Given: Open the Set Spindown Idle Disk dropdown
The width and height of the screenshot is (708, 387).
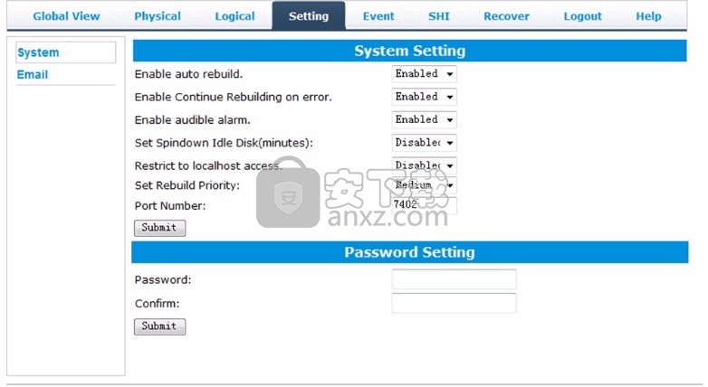Looking at the screenshot, I should tap(424, 143).
